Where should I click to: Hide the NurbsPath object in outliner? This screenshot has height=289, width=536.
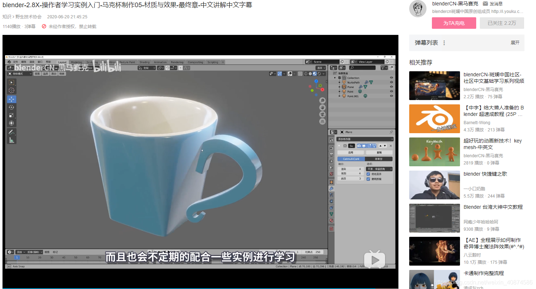(x=392, y=82)
